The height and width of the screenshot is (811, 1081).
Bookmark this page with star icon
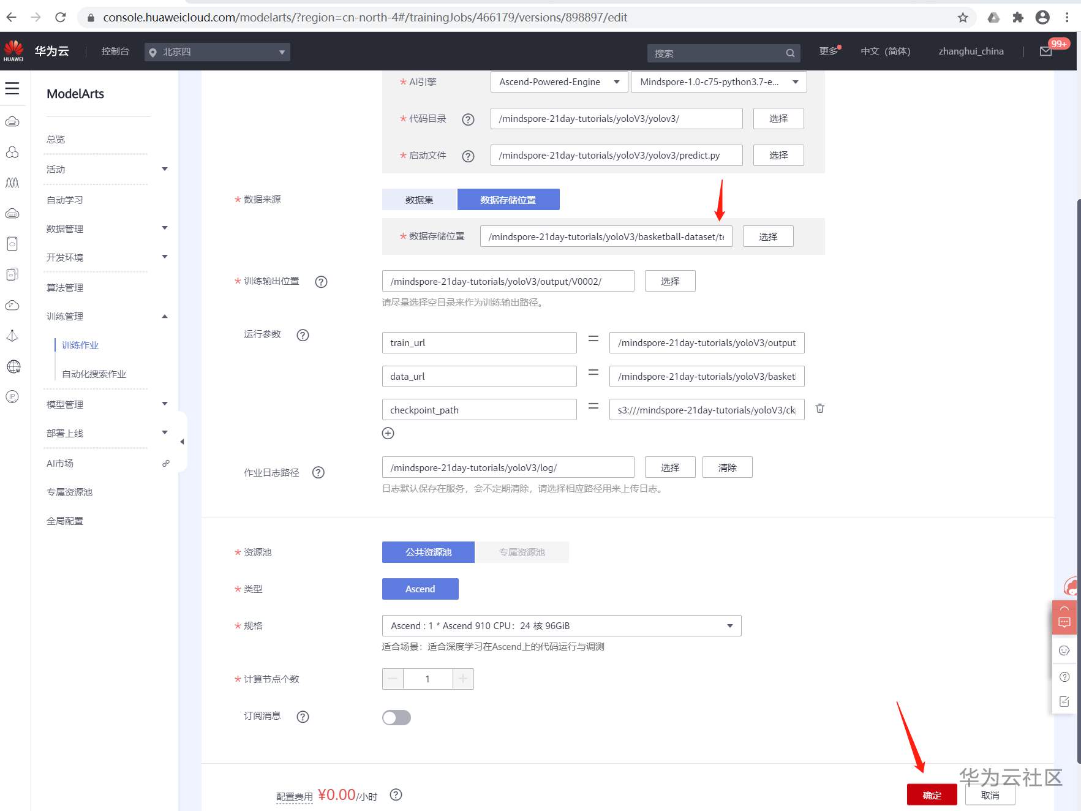[963, 17]
